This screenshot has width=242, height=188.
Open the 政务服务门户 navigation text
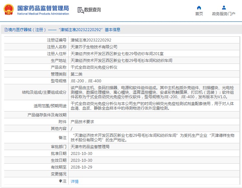pos(224,14)
